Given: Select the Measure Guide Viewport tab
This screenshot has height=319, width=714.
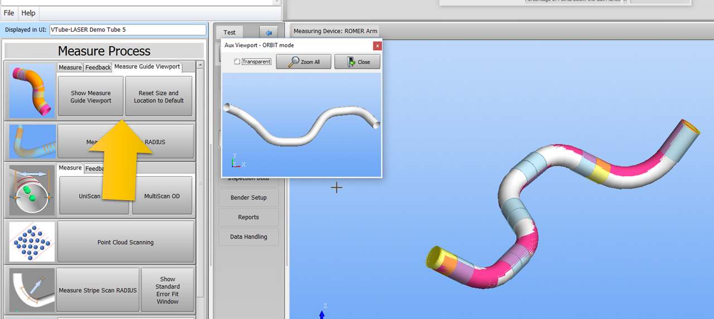Looking at the screenshot, I should click(147, 67).
